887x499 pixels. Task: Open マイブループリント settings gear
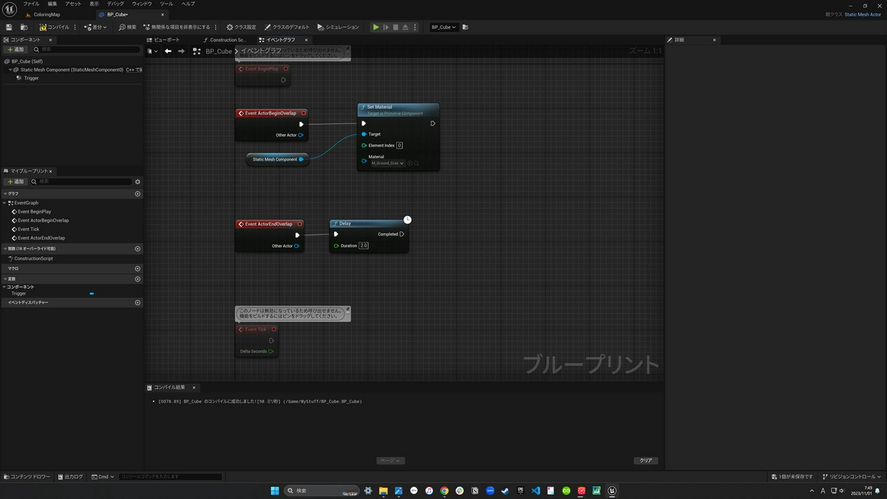137,181
